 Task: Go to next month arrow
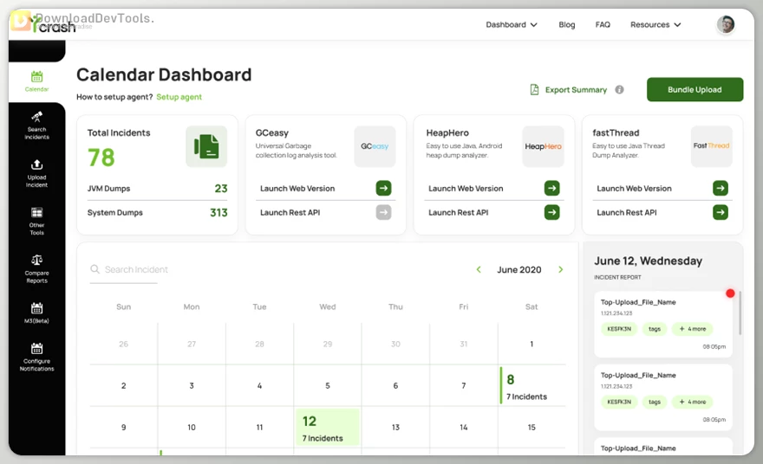(561, 269)
